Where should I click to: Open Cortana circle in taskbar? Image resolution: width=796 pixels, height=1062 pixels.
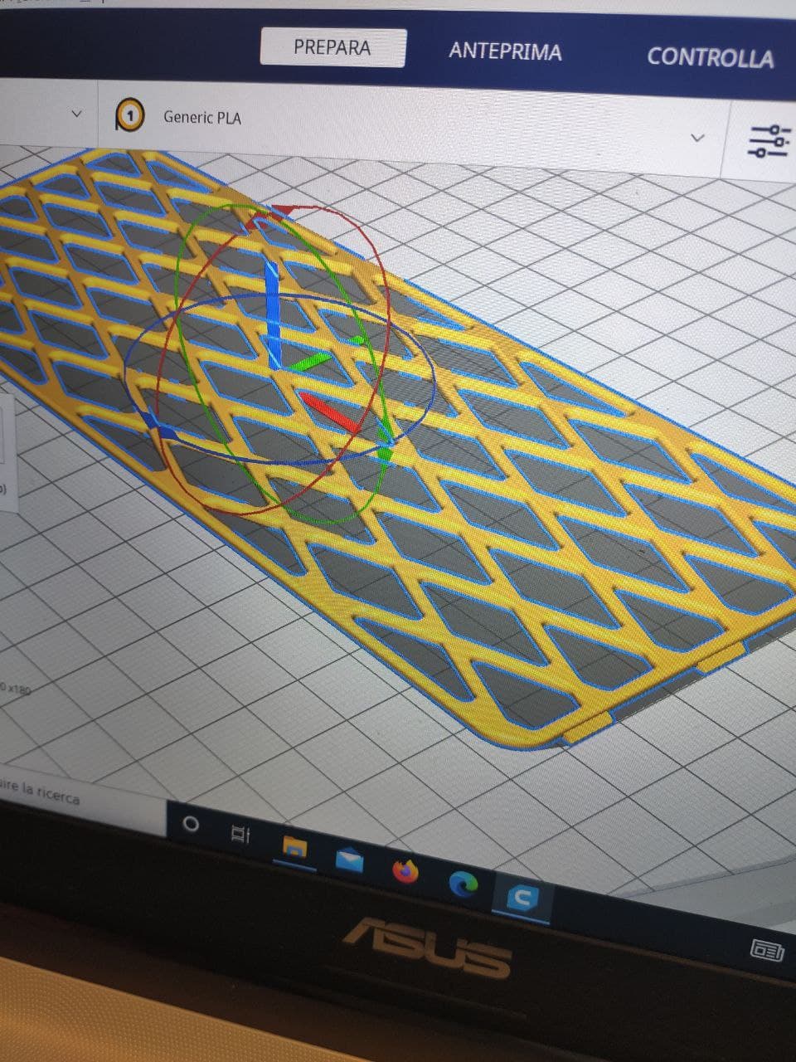(x=191, y=825)
